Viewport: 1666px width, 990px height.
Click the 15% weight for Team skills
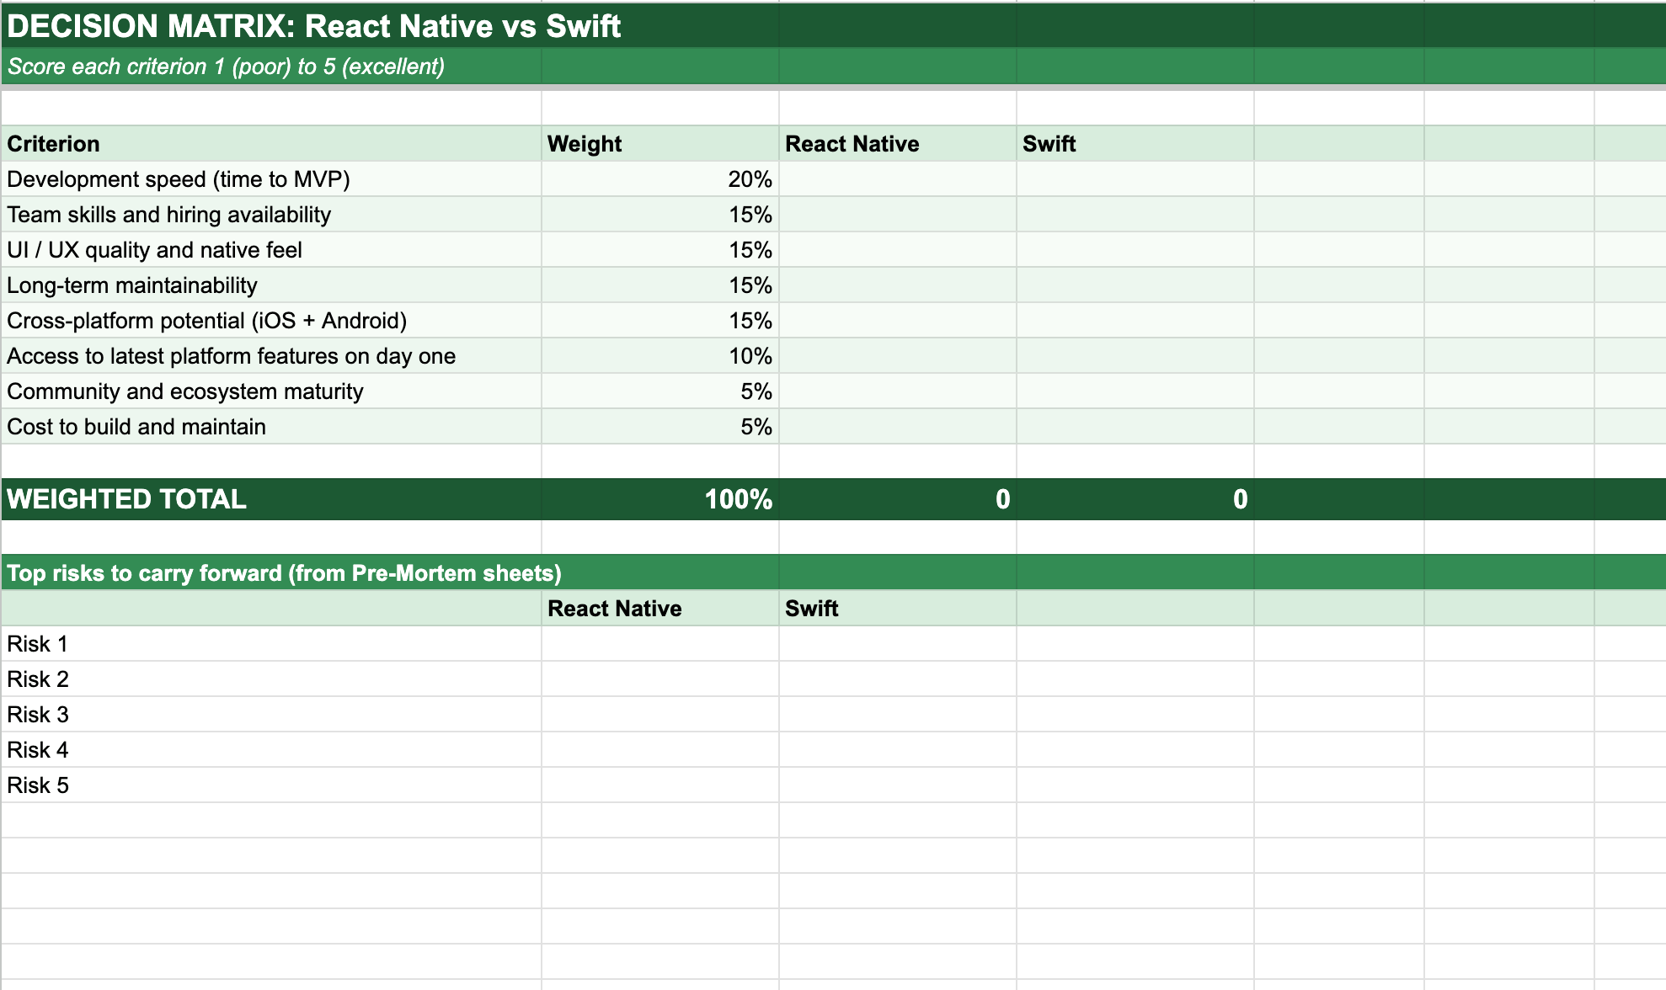(x=660, y=215)
